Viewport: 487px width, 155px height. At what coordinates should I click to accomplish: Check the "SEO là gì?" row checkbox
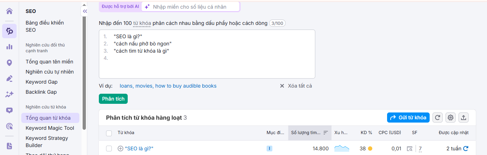point(109,149)
